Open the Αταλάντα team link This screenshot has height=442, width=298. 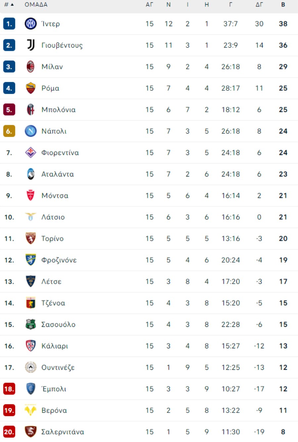[58, 174]
